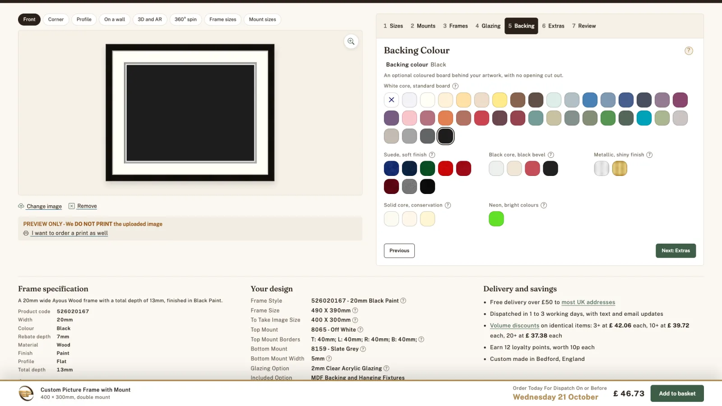Click info icon next to 400 X 300mm
Screen dimensions: 722x406
(x=355, y=320)
